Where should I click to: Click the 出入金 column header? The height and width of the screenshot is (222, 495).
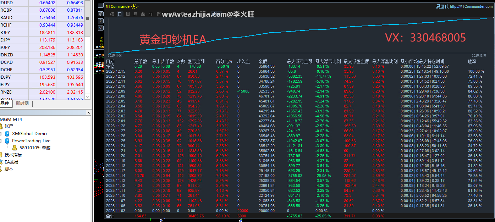[244, 61]
